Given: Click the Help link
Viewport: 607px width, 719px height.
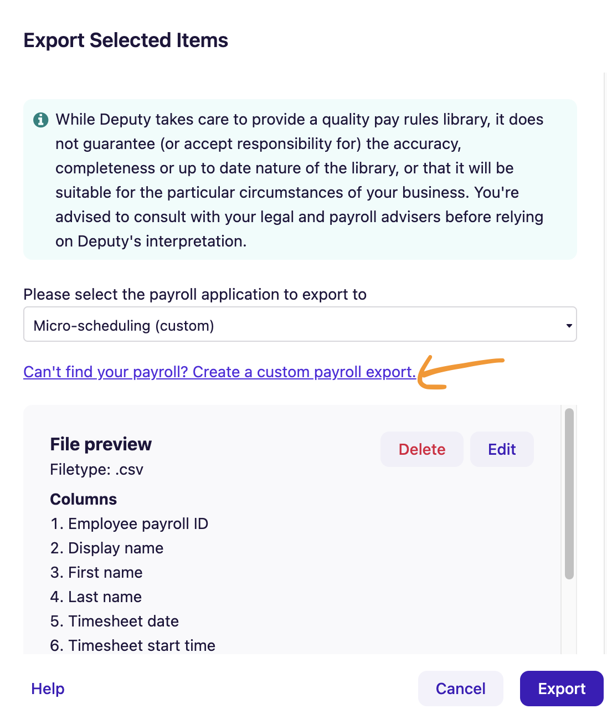Looking at the screenshot, I should click(x=48, y=689).
